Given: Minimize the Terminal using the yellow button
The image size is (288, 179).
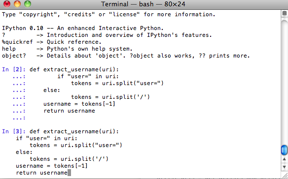Looking at the screenshot, I should pyautogui.click(x=17, y=4).
